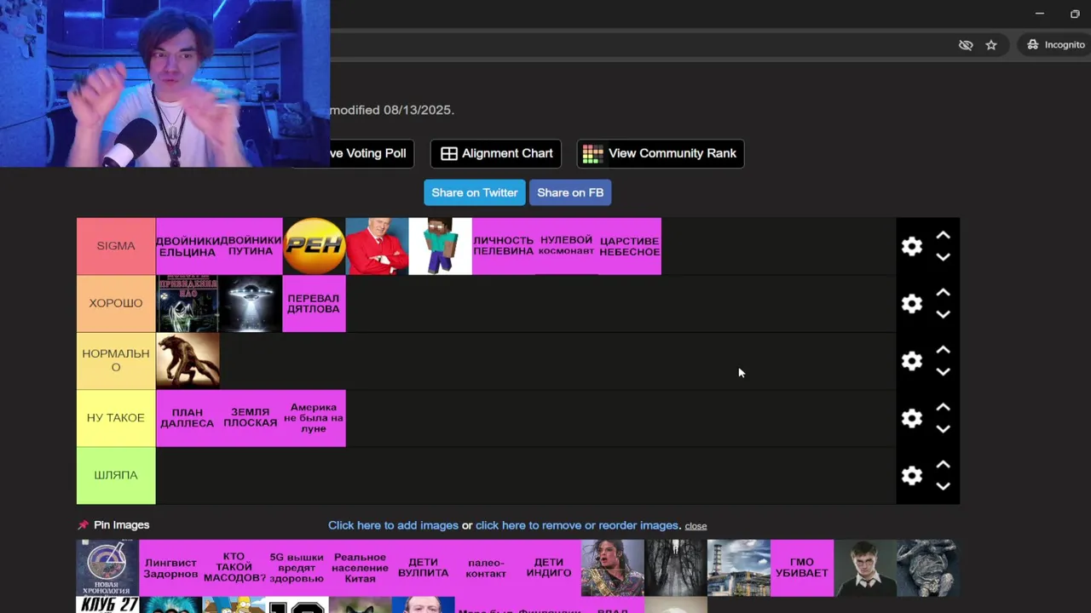
Task: Select the UFO light beam tile
Action: [x=251, y=303]
